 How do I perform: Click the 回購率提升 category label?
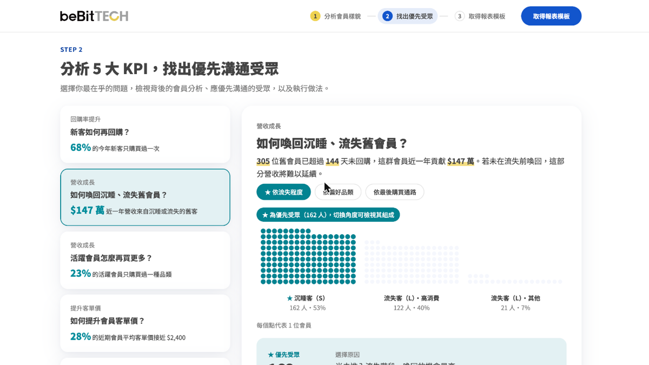85,119
